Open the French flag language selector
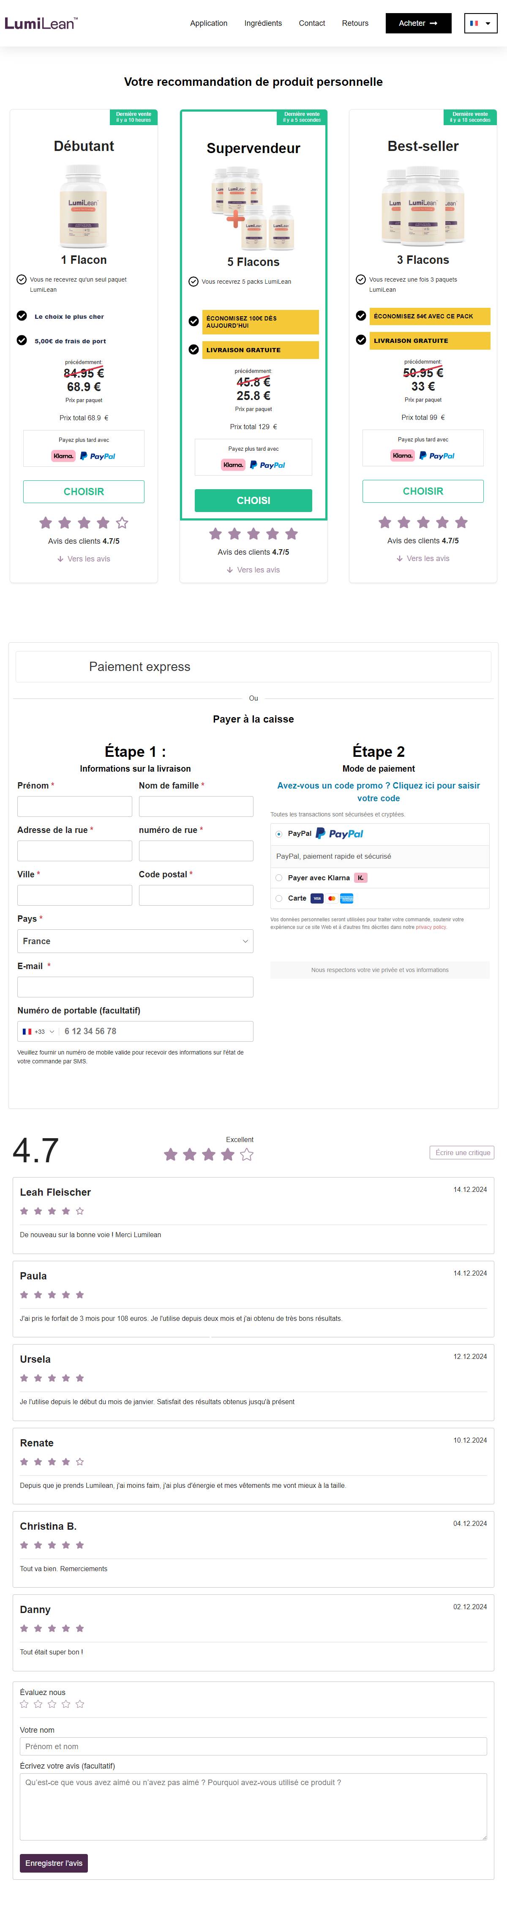The width and height of the screenshot is (507, 1906). 480,23
